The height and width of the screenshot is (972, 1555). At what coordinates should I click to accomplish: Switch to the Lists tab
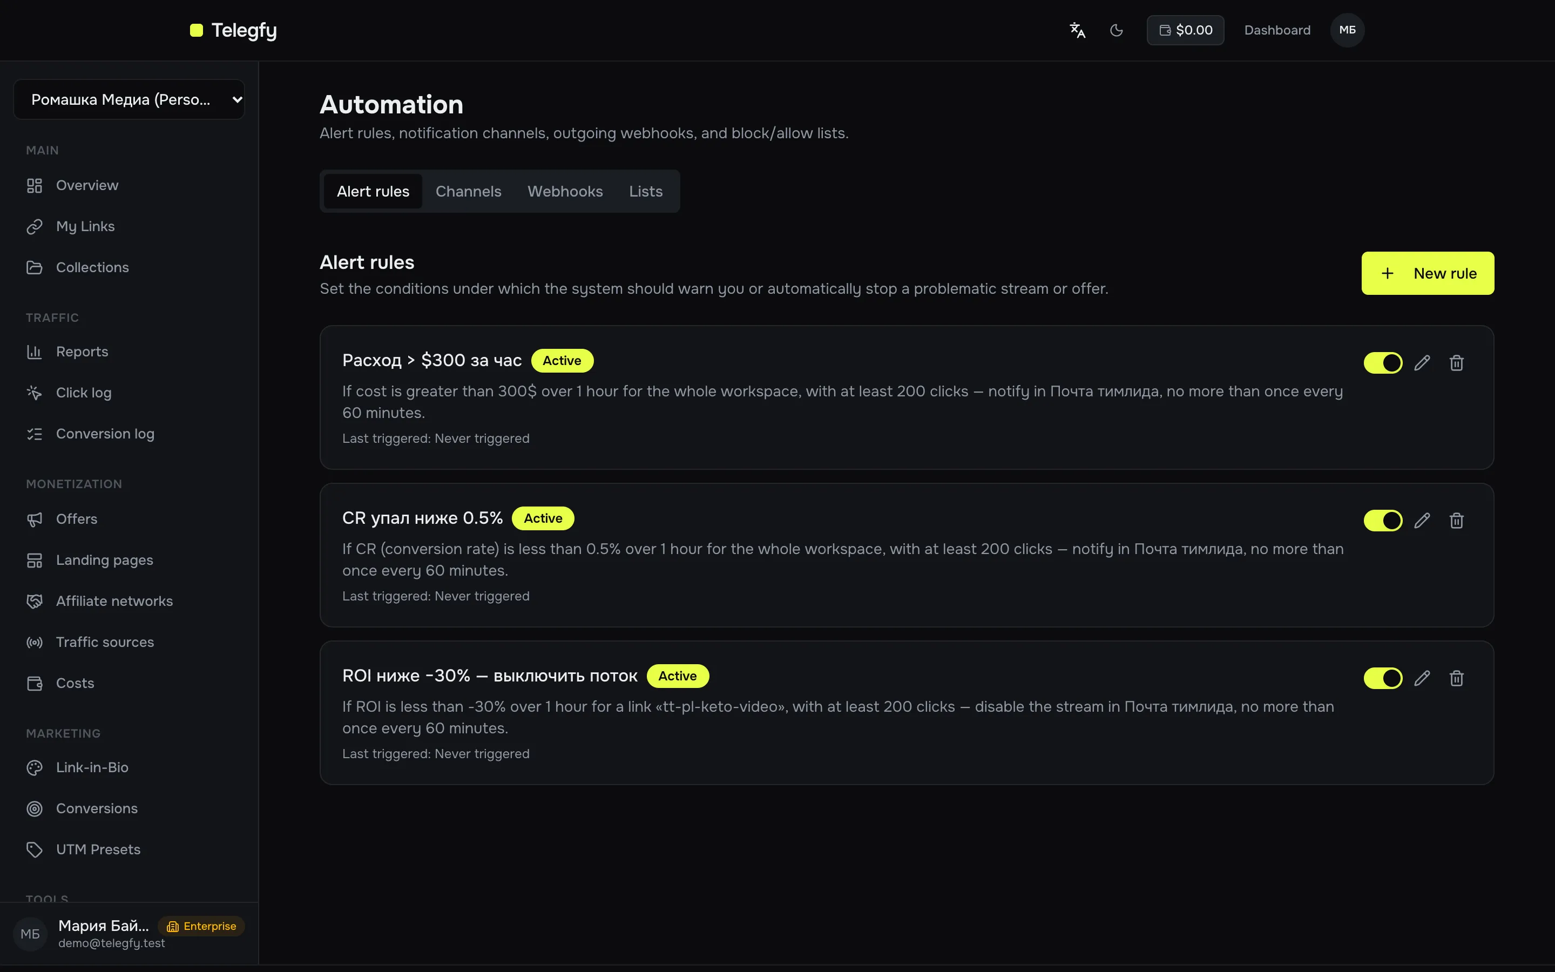pyautogui.click(x=645, y=192)
